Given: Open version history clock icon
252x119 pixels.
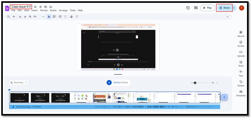Looking at the screenshot, I should [x=188, y=8].
